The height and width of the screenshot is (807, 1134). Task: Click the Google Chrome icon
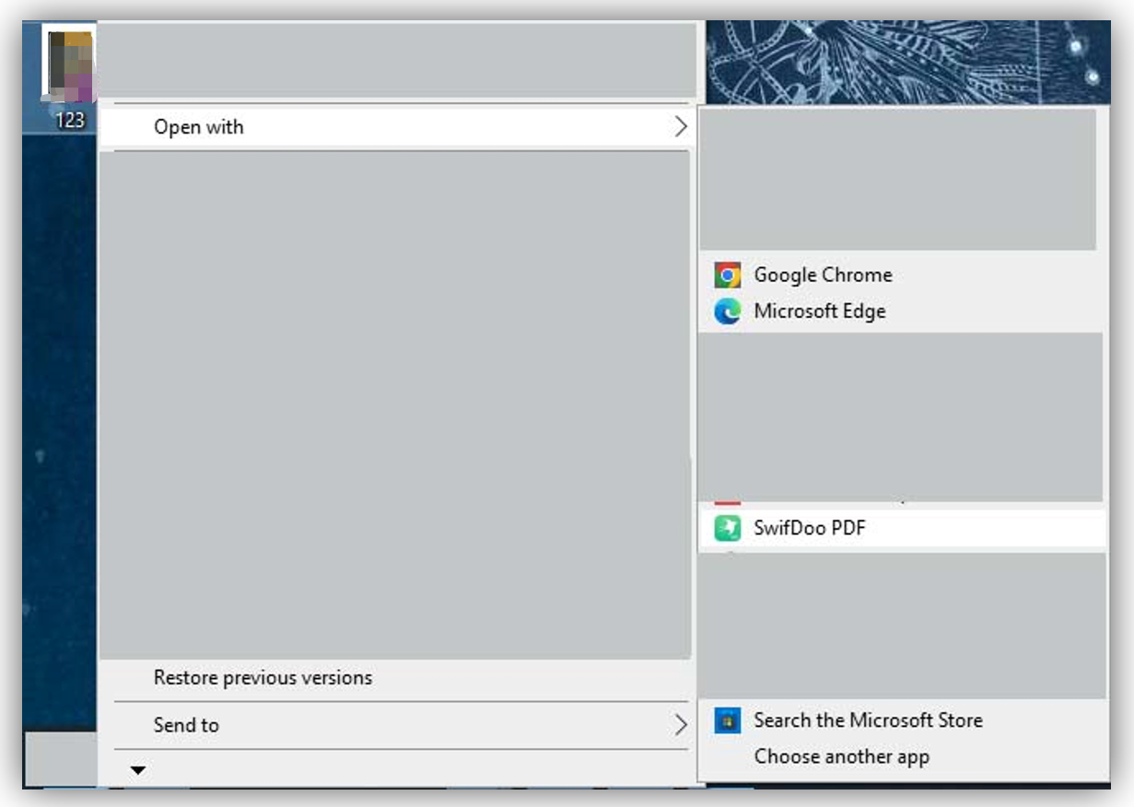pos(728,275)
